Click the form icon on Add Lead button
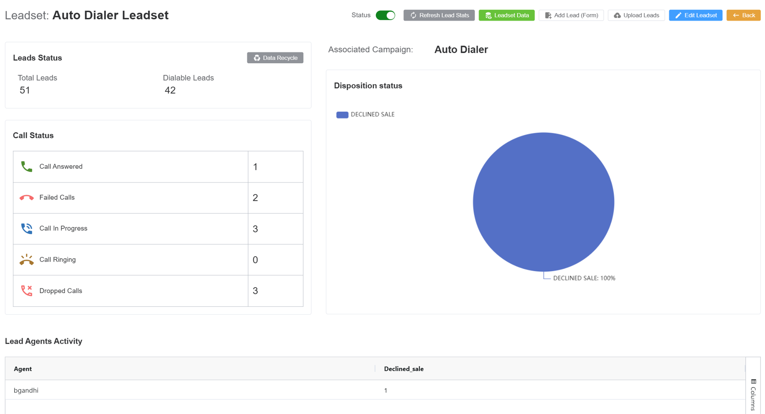This screenshot has width=765, height=414. [548, 15]
